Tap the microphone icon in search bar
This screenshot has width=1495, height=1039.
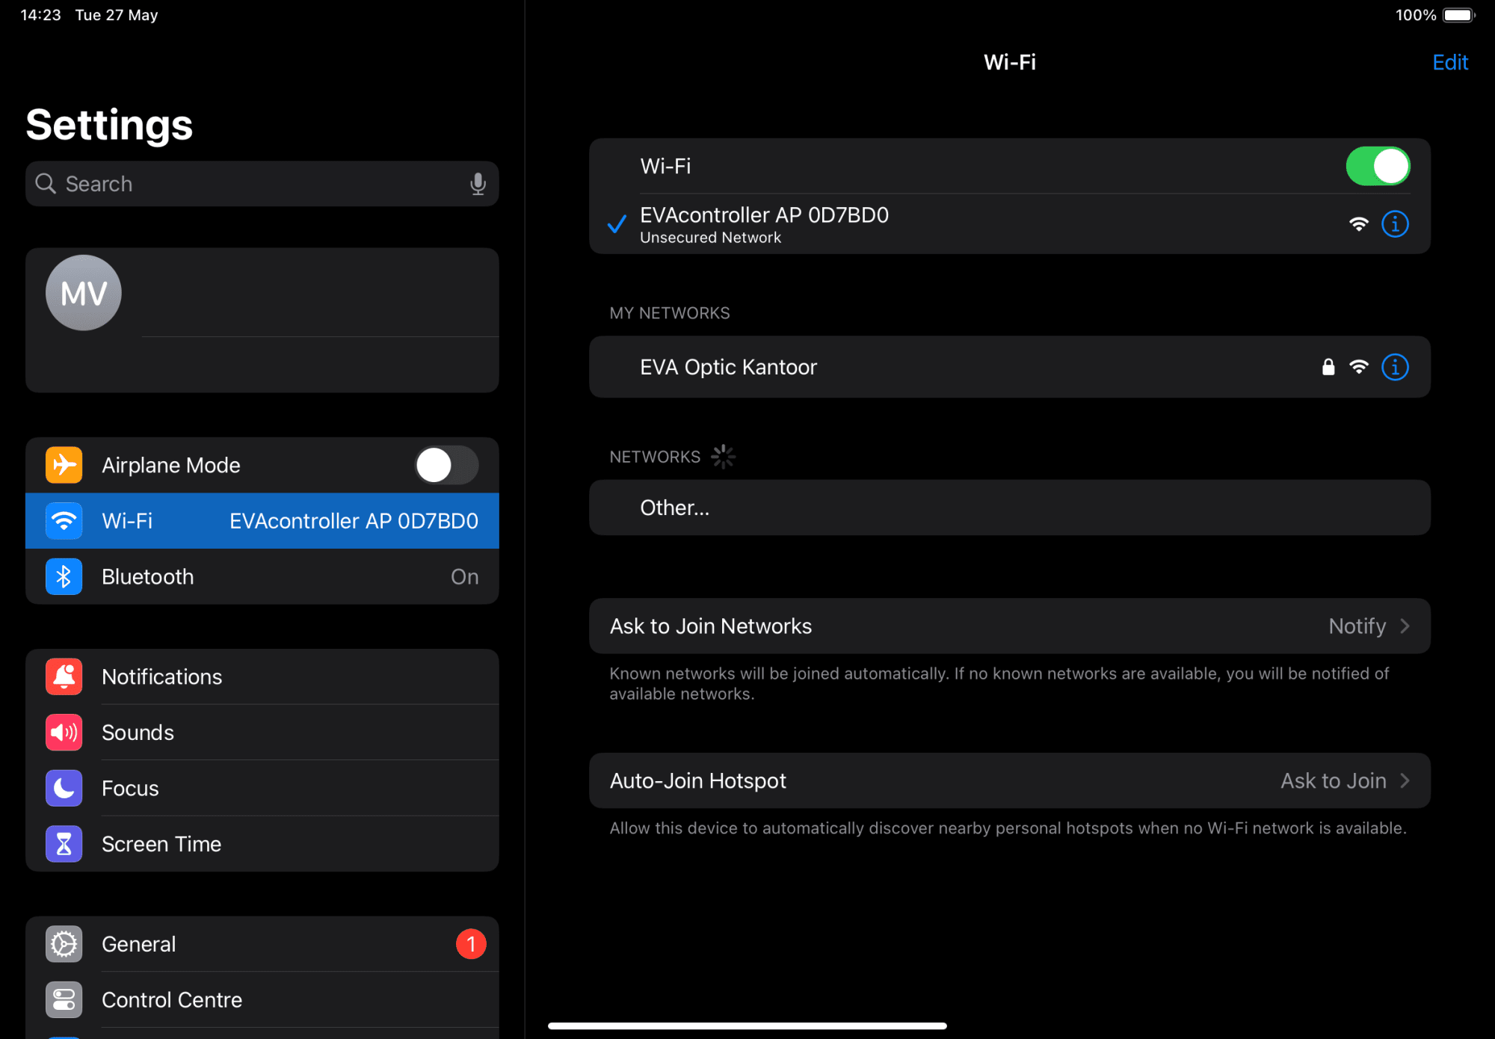tap(478, 184)
